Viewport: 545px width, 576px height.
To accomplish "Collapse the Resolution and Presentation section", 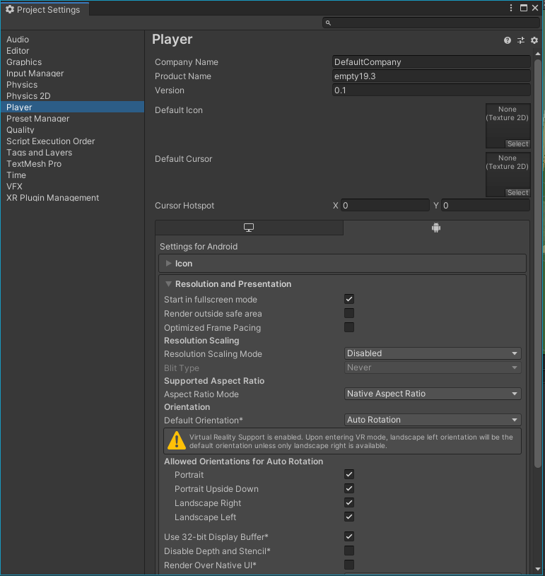I will 168,283.
